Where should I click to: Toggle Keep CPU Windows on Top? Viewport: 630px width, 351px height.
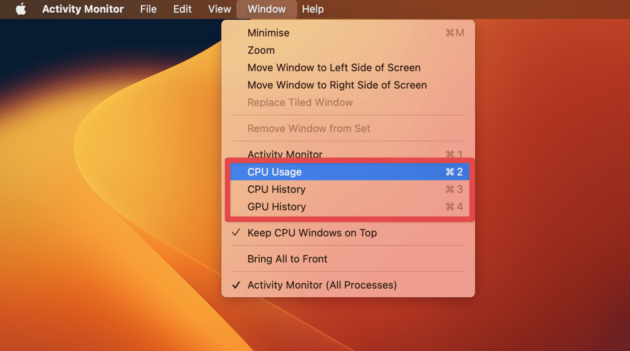pyautogui.click(x=312, y=233)
